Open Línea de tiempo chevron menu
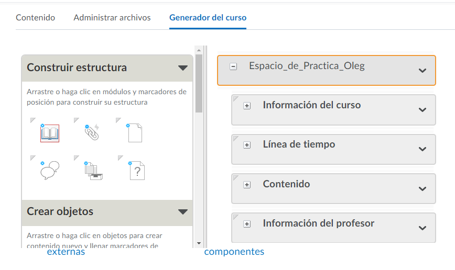Image resolution: width=455 pixels, height=270 pixels. click(422, 149)
